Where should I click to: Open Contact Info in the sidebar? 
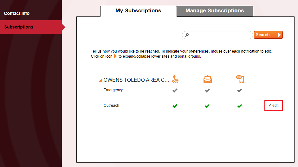click(x=17, y=13)
